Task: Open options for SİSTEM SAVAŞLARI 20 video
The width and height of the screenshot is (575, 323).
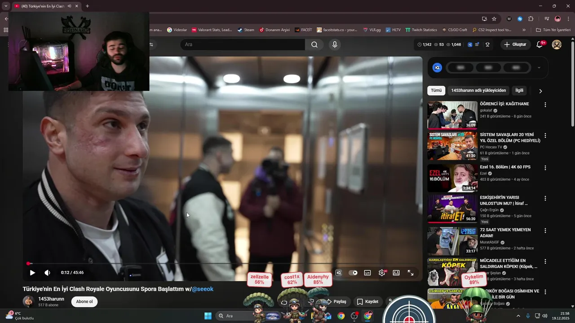Action: click(x=545, y=135)
